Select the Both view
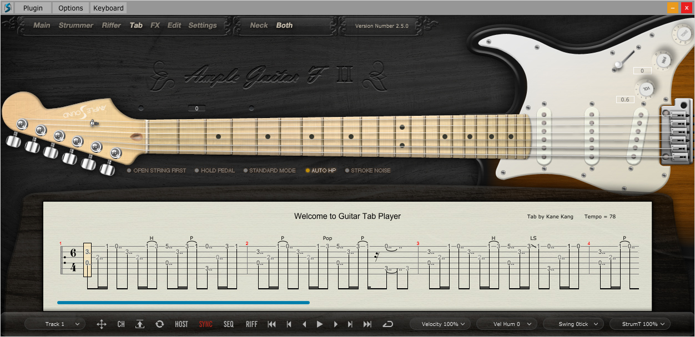 pos(284,25)
